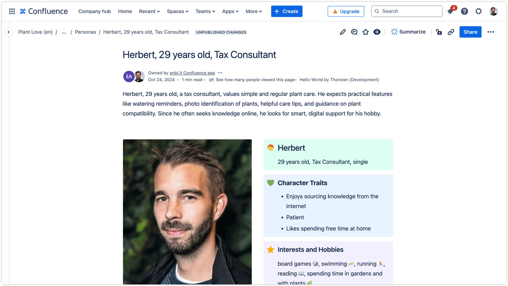Open the help question mark icon

[x=464, y=11]
